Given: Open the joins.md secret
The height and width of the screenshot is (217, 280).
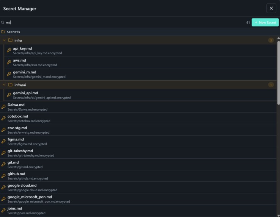Looking at the screenshot, I should pyautogui.click(x=138, y=211).
